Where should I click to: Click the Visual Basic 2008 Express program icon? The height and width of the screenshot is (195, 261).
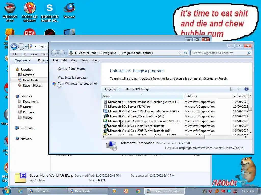105,111
